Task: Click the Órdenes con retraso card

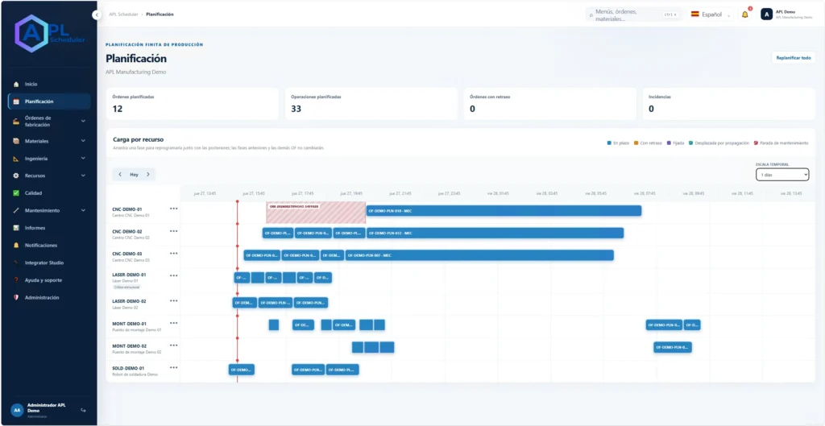Action: [549, 104]
